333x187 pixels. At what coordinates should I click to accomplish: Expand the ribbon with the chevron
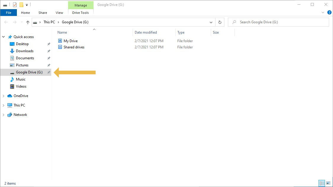[323, 13]
